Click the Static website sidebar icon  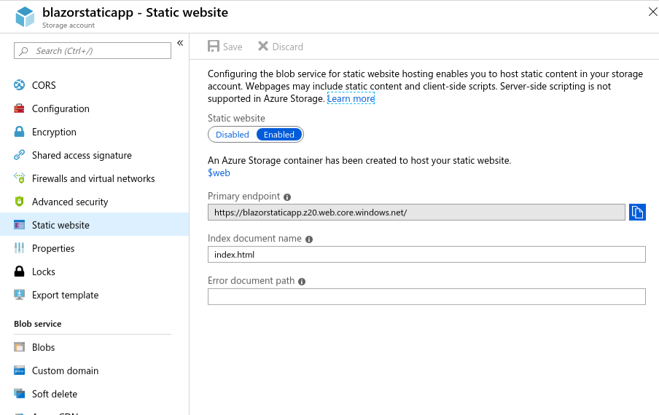[19, 225]
